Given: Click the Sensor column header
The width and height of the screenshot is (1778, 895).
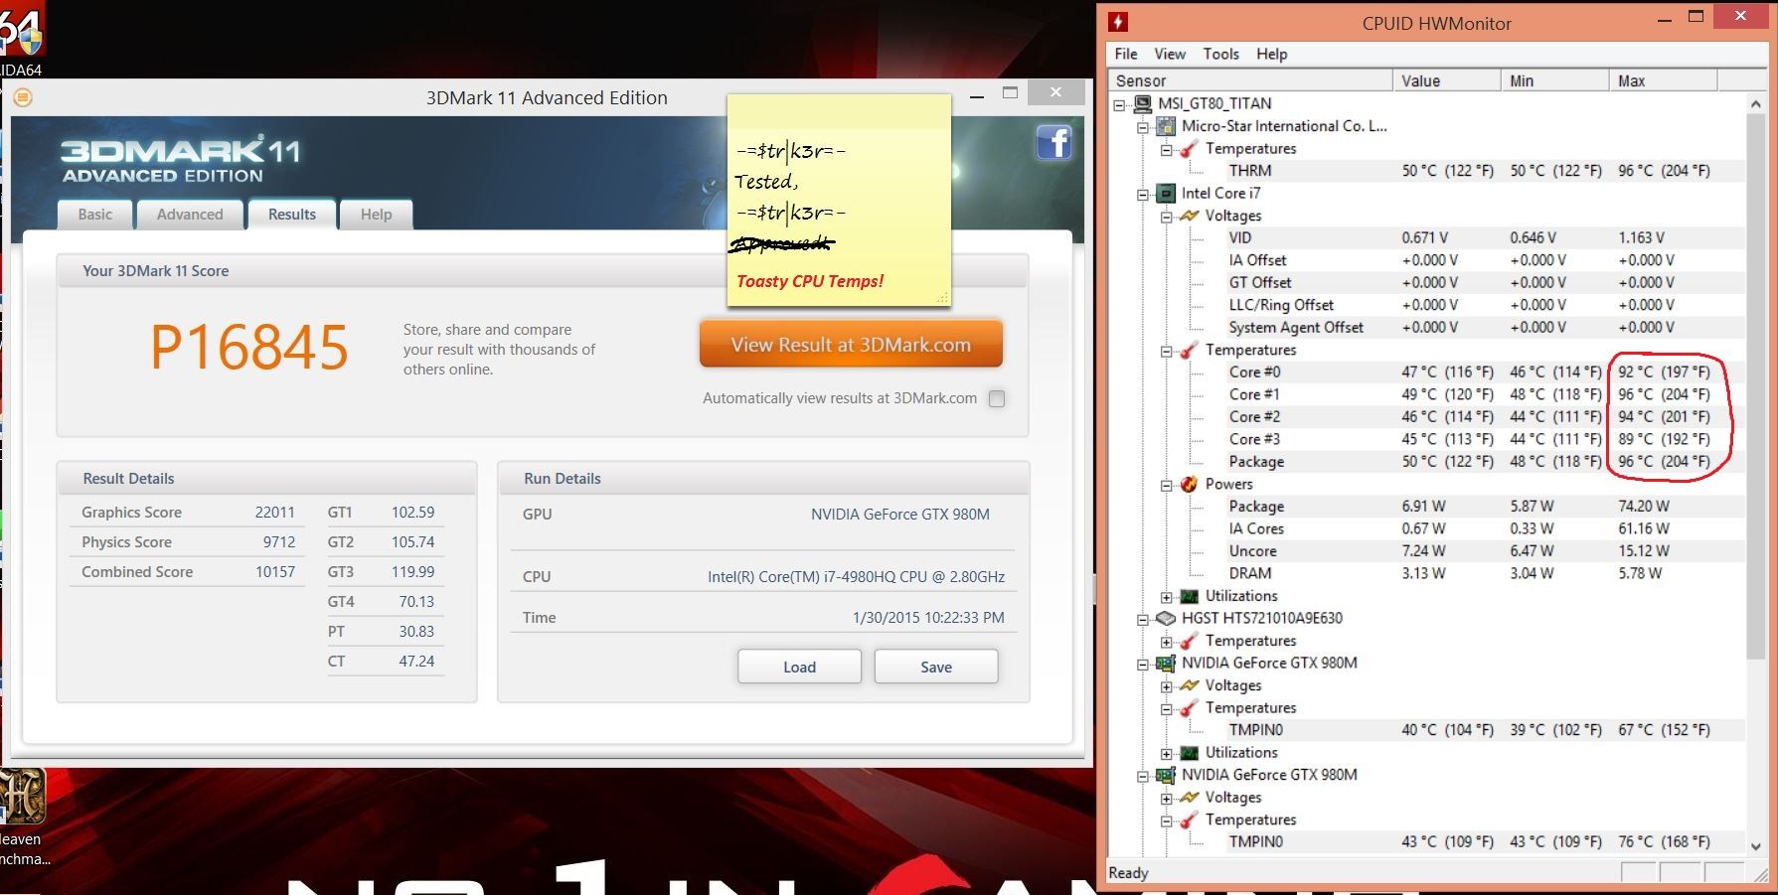Looking at the screenshot, I should [1250, 80].
